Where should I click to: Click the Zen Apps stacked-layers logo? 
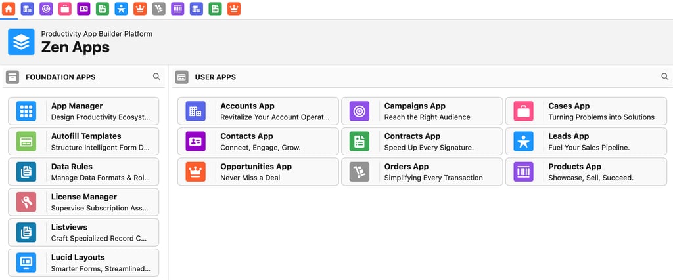coord(21,42)
